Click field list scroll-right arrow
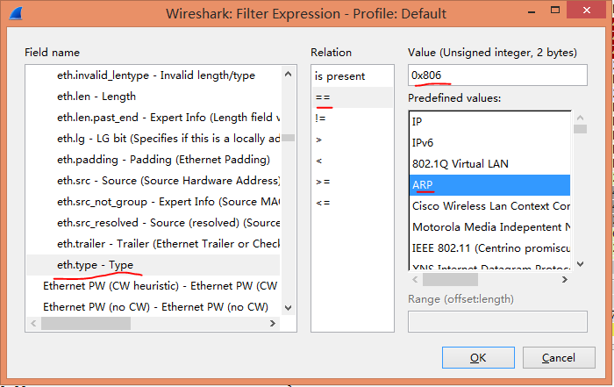The image size is (614, 387). pyautogui.click(x=273, y=324)
